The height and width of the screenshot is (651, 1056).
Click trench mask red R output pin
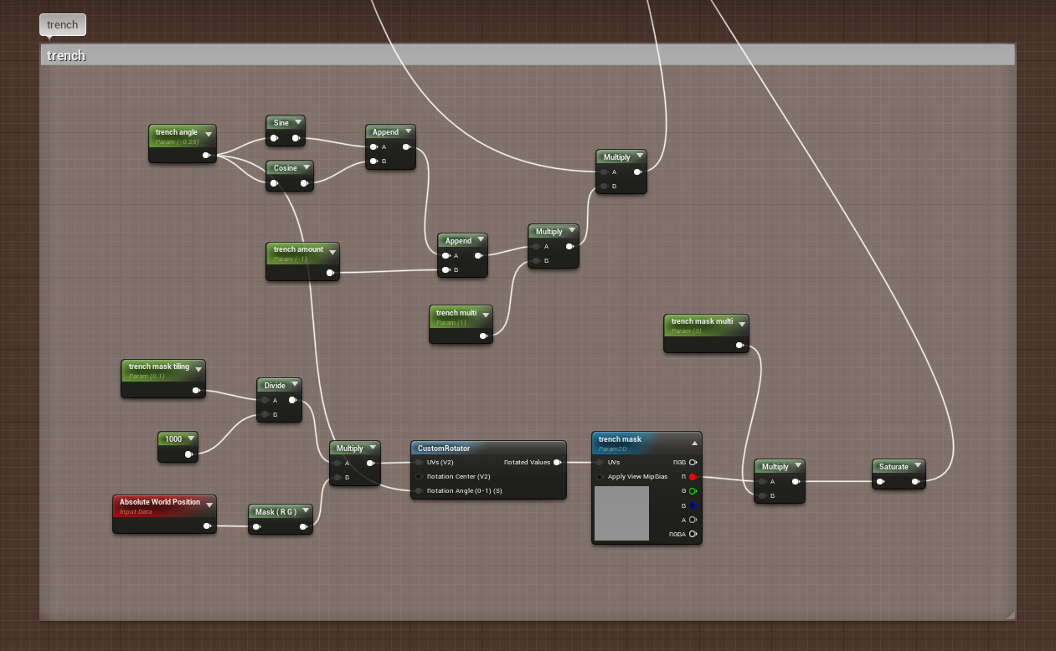693,476
